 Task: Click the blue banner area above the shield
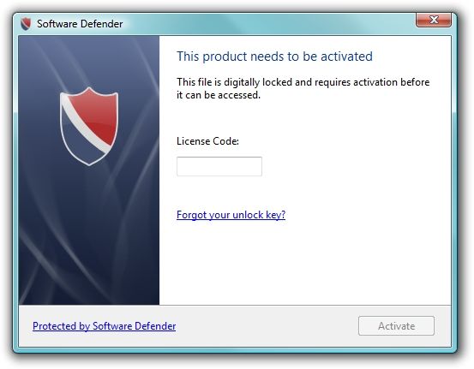pos(89,61)
